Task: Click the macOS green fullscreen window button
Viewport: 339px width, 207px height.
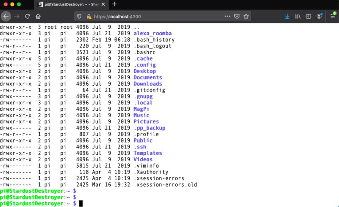Action: (x=19, y=4)
